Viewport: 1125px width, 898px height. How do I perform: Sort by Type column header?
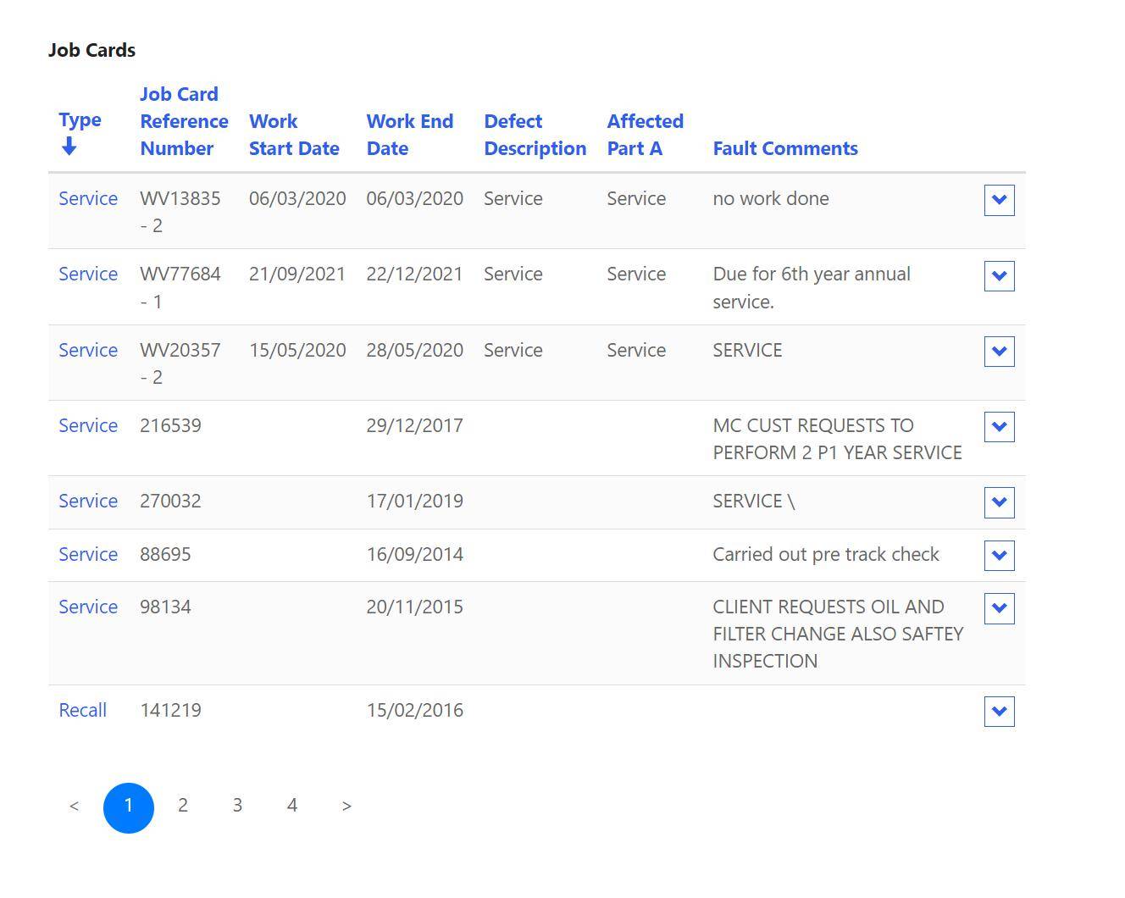coord(80,120)
